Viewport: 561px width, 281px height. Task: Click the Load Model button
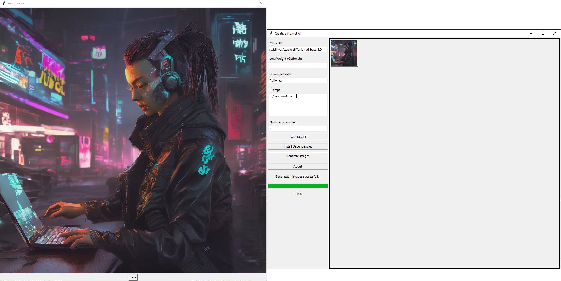coord(298,137)
